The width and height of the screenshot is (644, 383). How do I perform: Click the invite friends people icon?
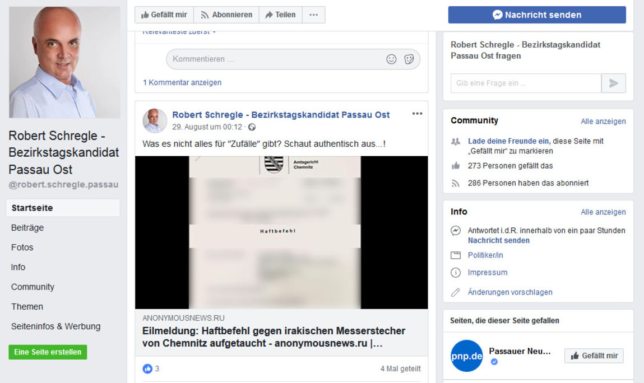(456, 142)
